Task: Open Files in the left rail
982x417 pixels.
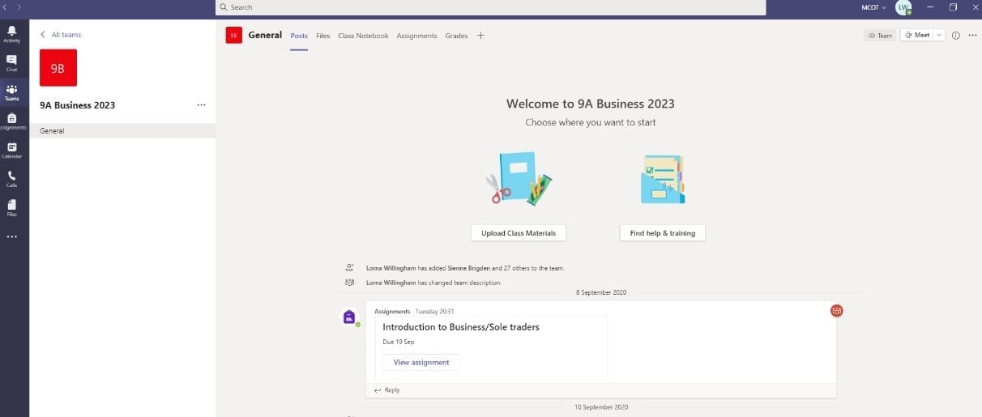Action: click(11, 208)
